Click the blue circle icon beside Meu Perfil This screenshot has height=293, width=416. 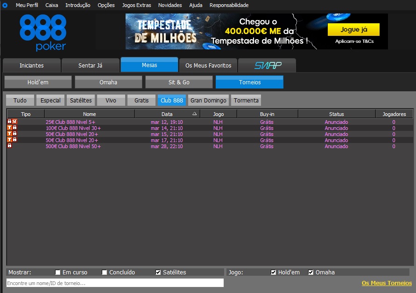(5, 5)
